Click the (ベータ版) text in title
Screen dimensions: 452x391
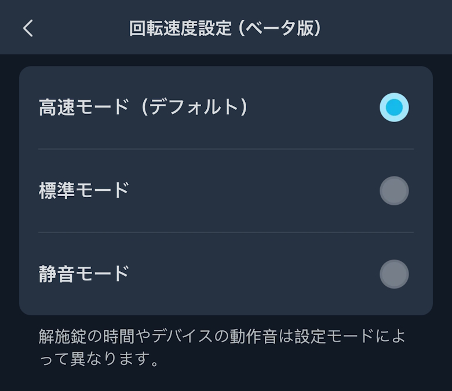279,28
